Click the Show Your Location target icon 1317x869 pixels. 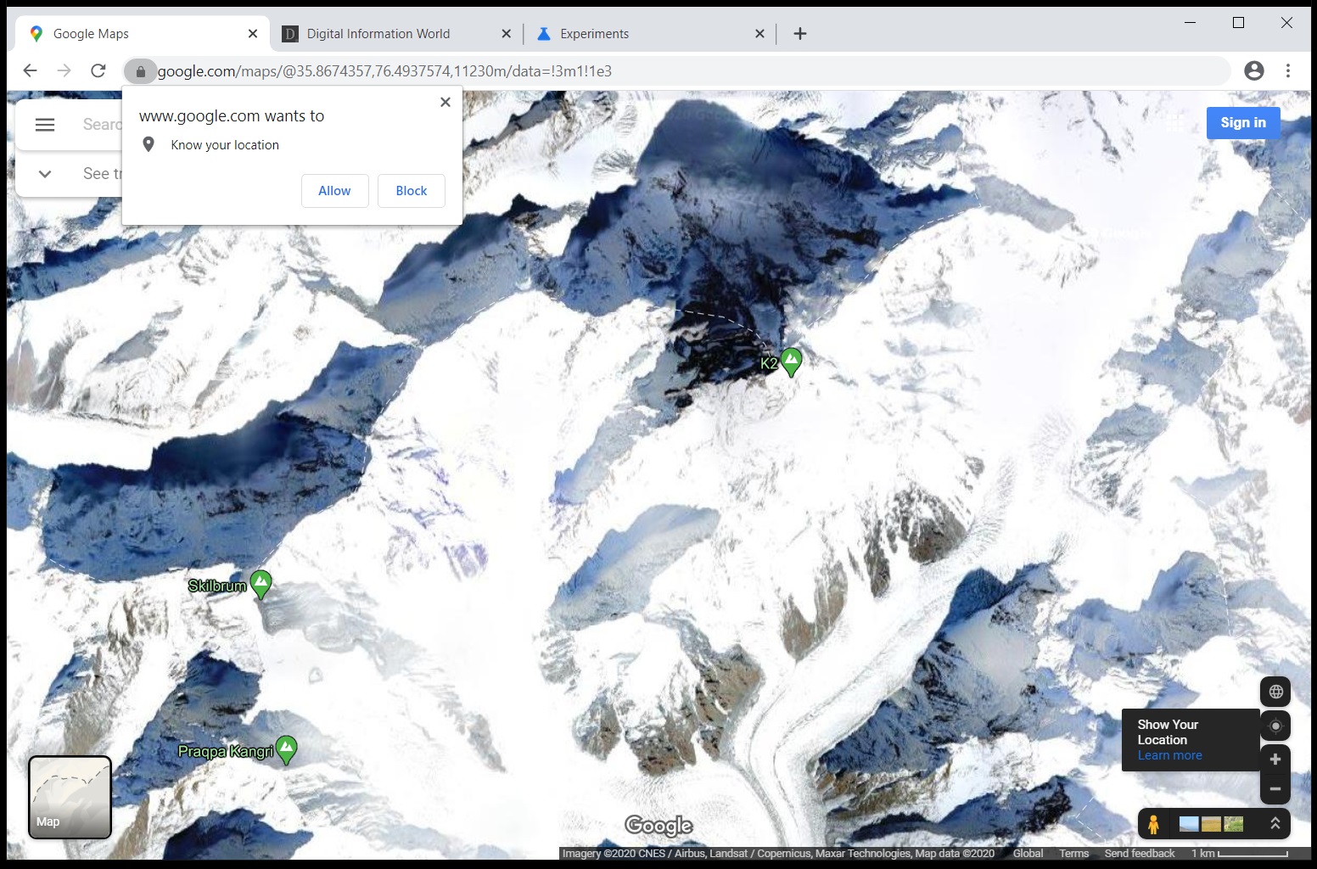tap(1275, 726)
